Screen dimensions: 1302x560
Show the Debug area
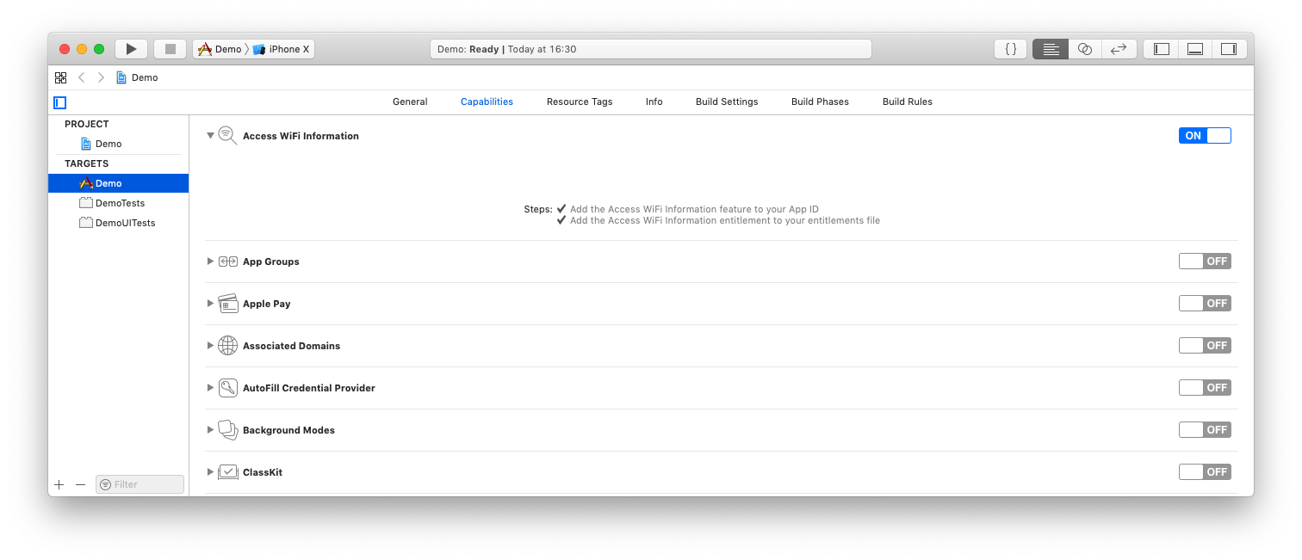(x=1195, y=49)
